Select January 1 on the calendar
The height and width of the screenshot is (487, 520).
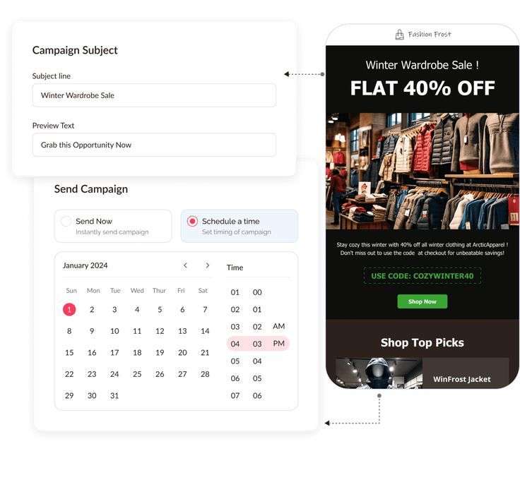pyautogui.click(x=69, y=309)
